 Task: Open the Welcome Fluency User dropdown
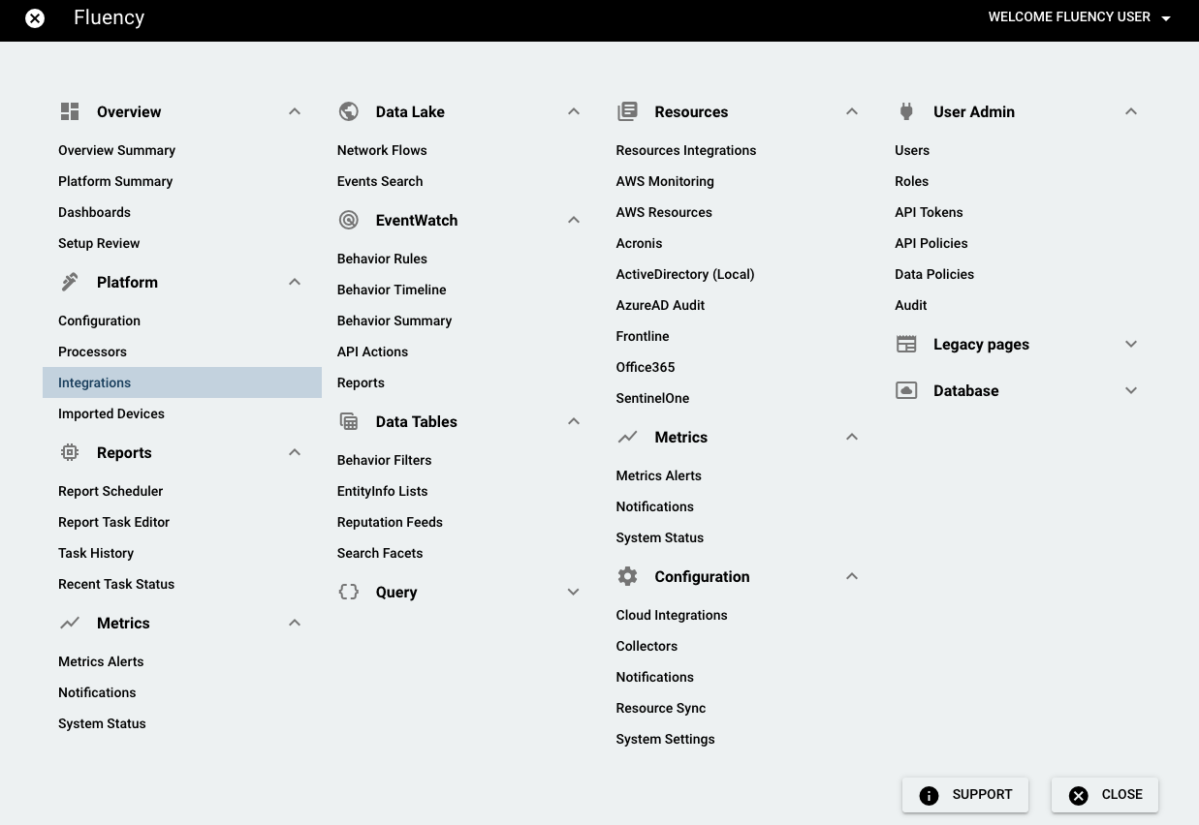click(1080, 17)
